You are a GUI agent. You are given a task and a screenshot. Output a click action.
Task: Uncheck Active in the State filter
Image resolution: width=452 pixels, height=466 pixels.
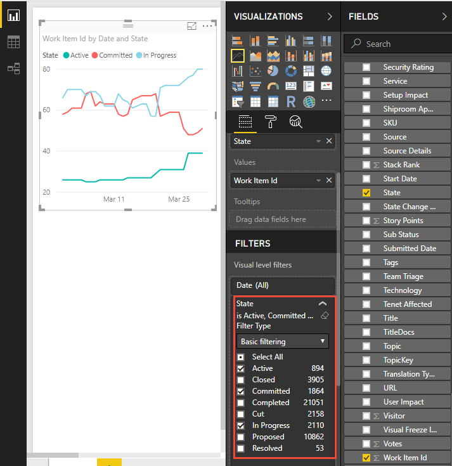pyautogui.click(x=241, y=368)
